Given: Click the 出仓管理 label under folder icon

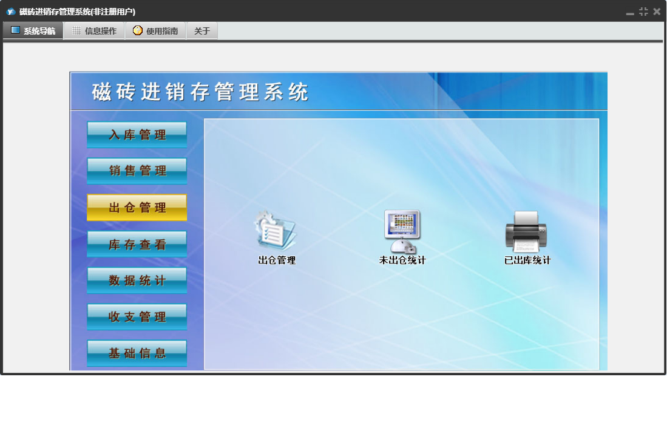Looking at the screenshot, I should tap(277, 260).
